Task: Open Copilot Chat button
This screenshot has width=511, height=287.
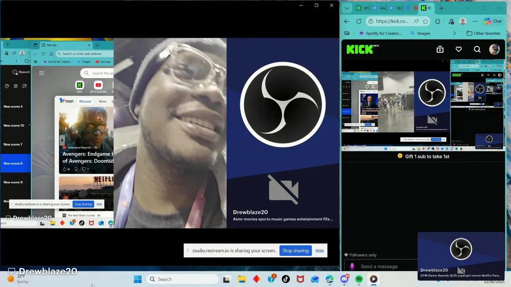Action: point(493,22)
